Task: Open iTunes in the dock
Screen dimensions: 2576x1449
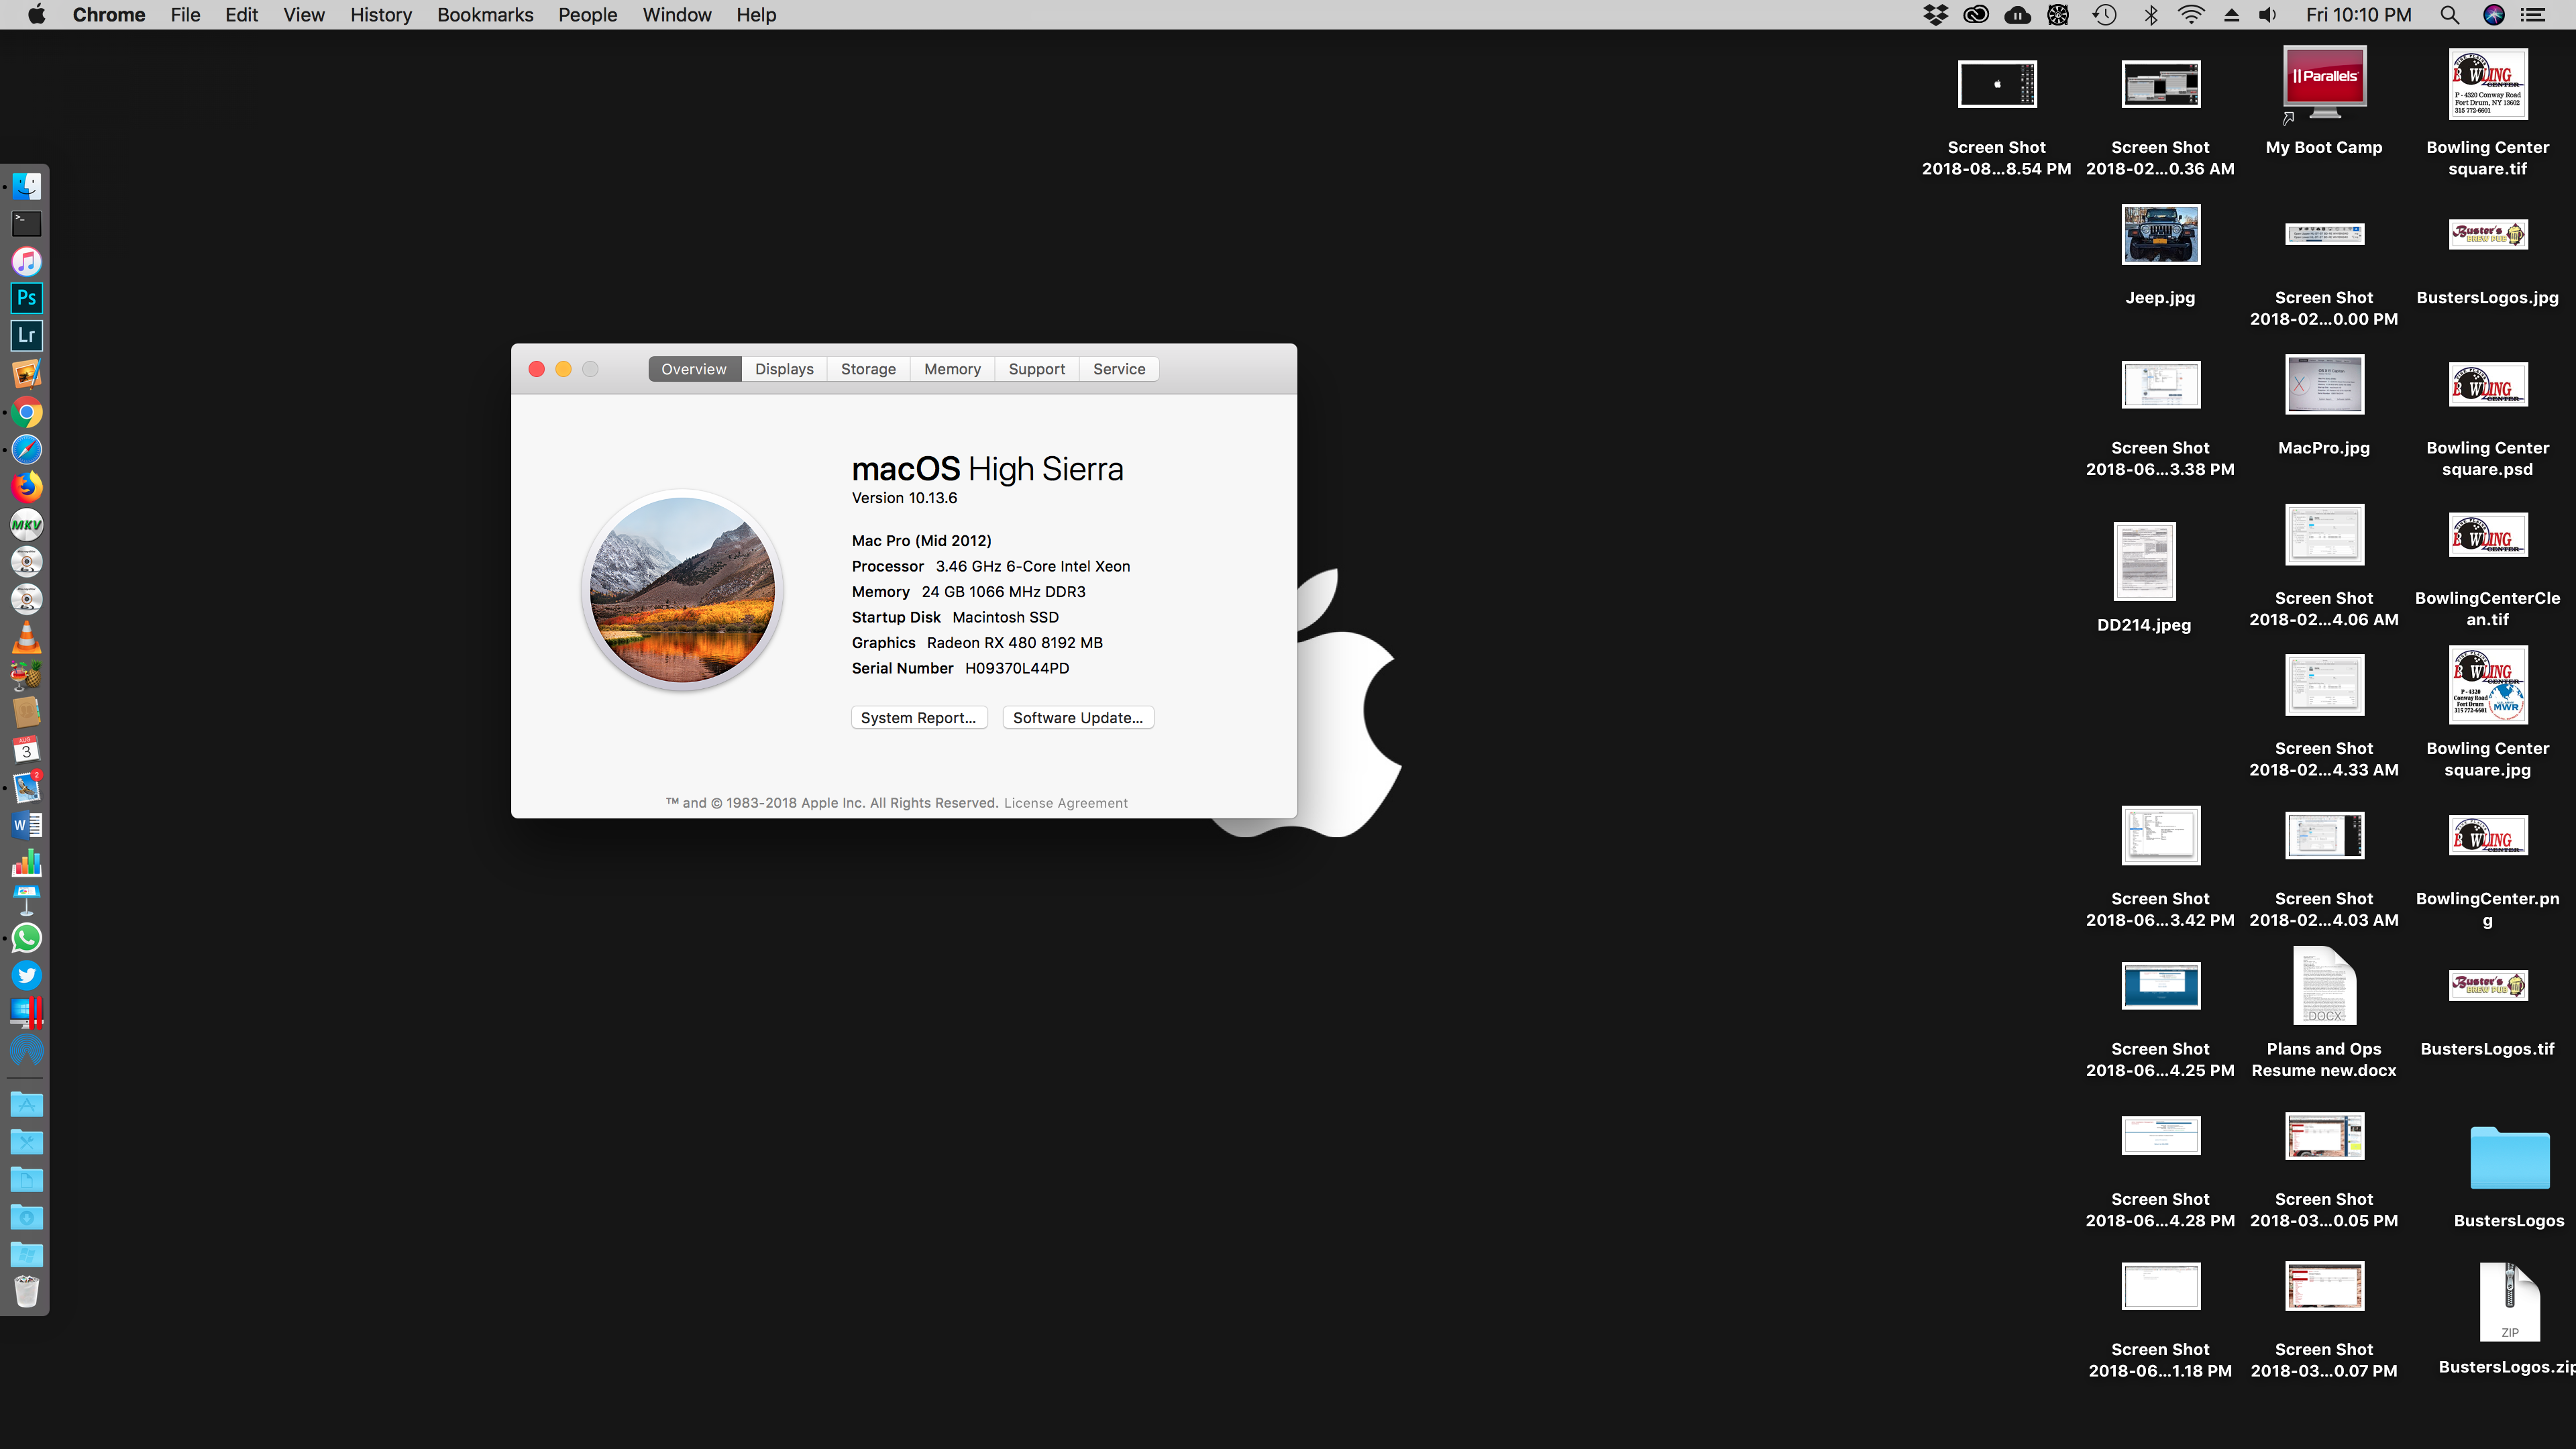Action: pyautogui.click(x=27, y=261)
